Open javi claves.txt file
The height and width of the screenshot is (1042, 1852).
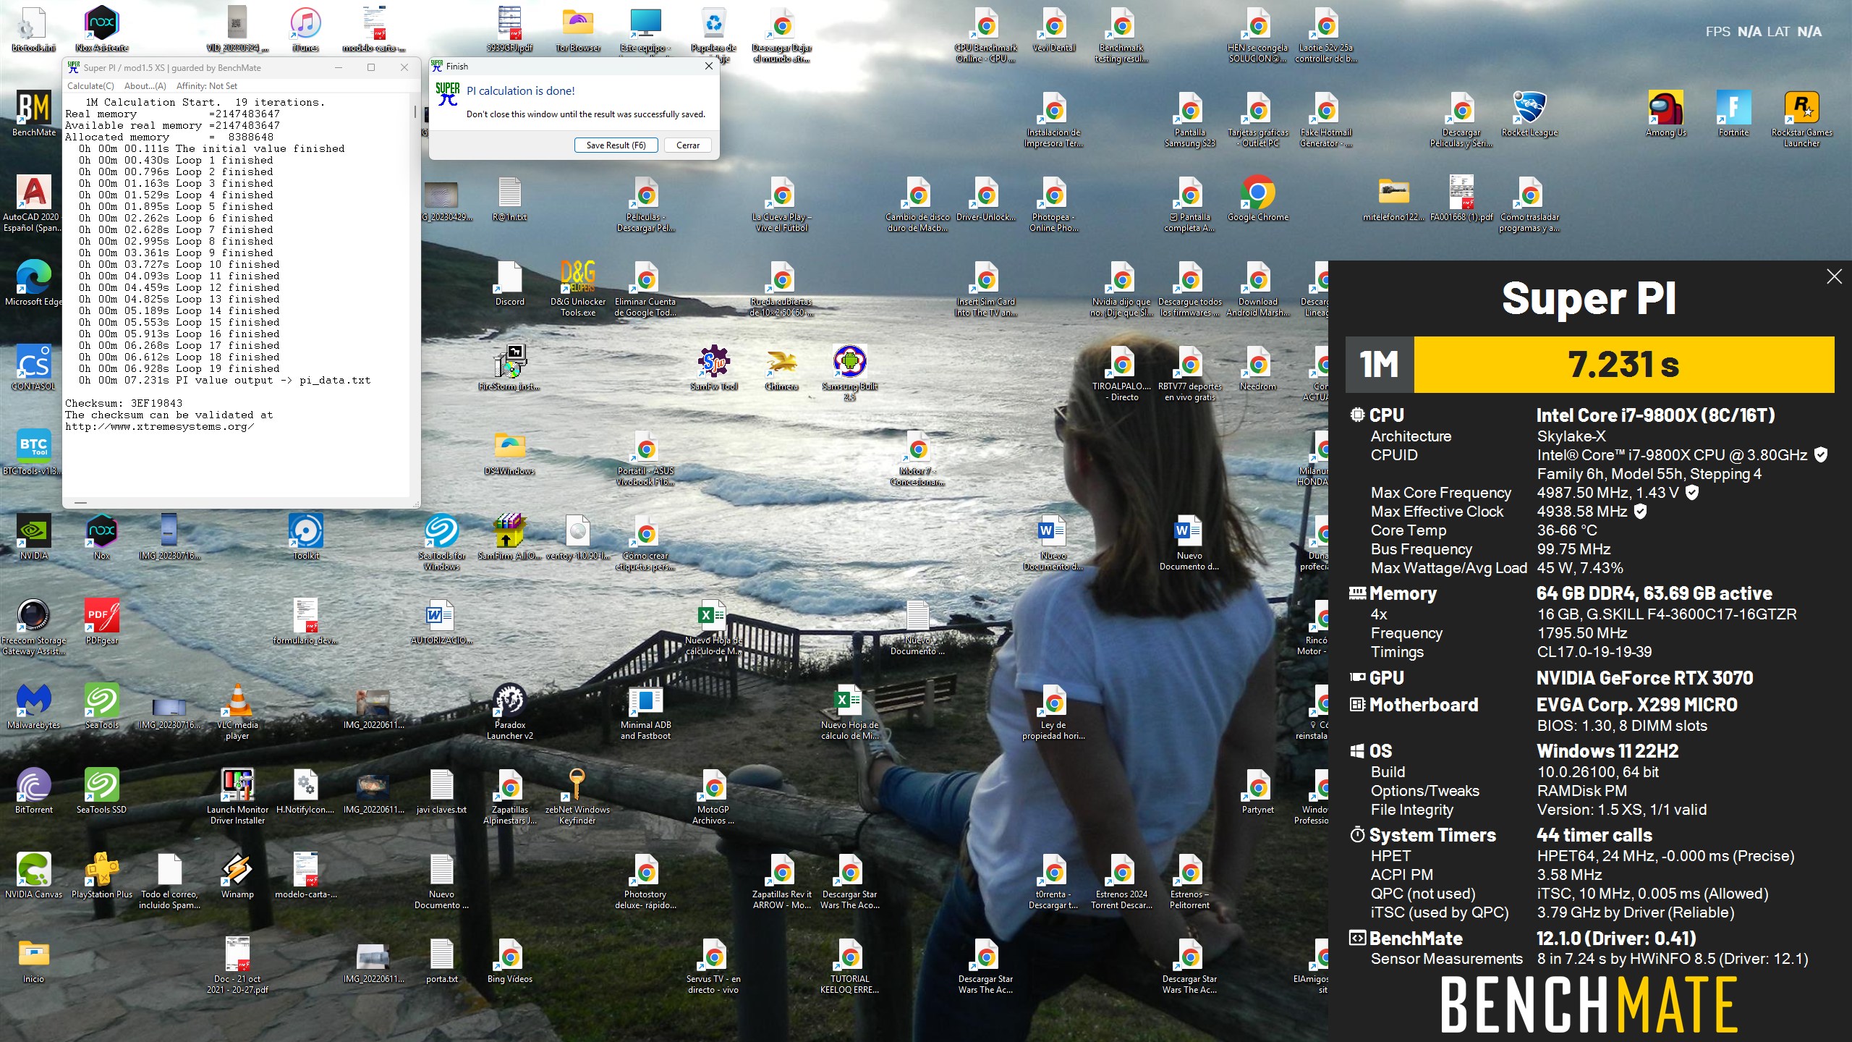tap(442, 791)
